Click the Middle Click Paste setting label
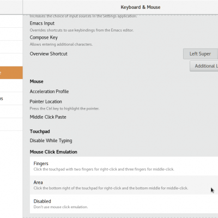The image size is (218, 218). pyautogui.click(x=48, y=117)
